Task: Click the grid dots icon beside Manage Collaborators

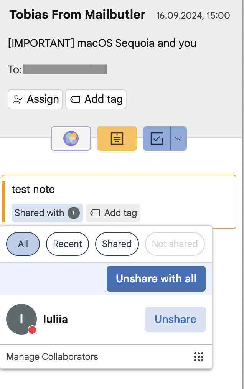Action: click(199, 357)
